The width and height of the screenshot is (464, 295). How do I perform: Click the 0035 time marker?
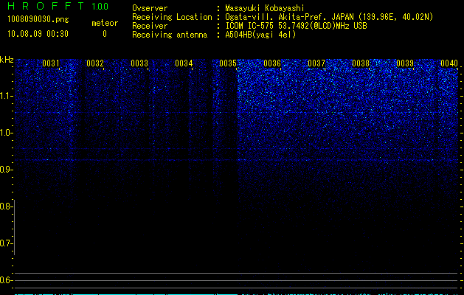point(228,63)
